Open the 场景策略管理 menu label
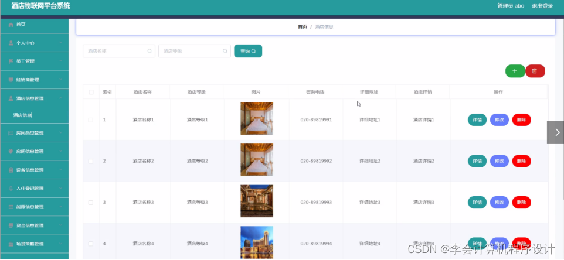This screenshot has height=260, width=564. [30, 244]
